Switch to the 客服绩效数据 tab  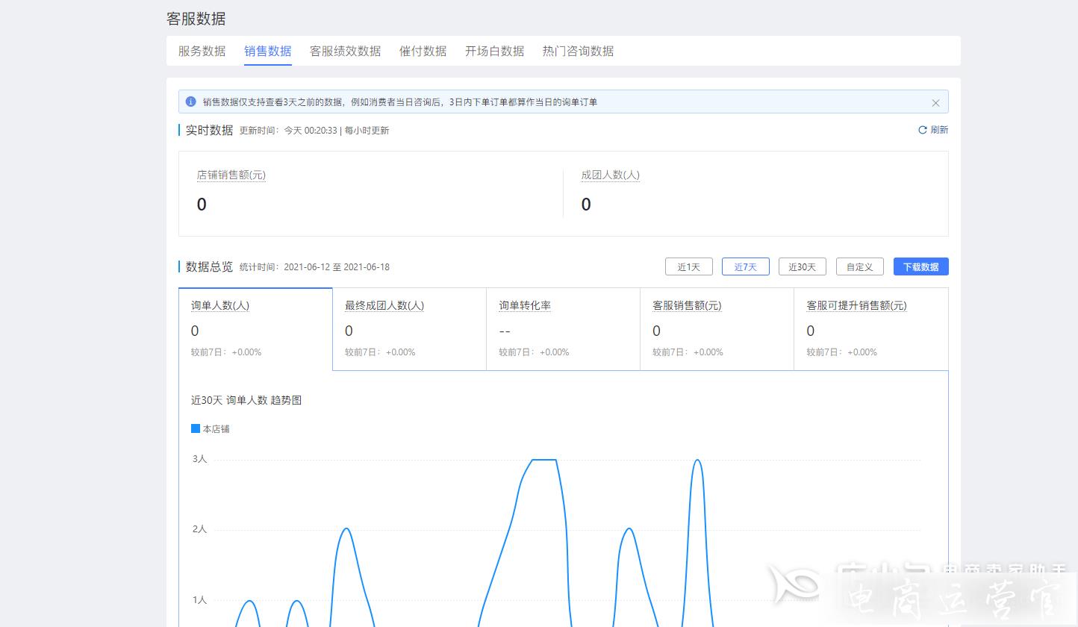(345, 51)
